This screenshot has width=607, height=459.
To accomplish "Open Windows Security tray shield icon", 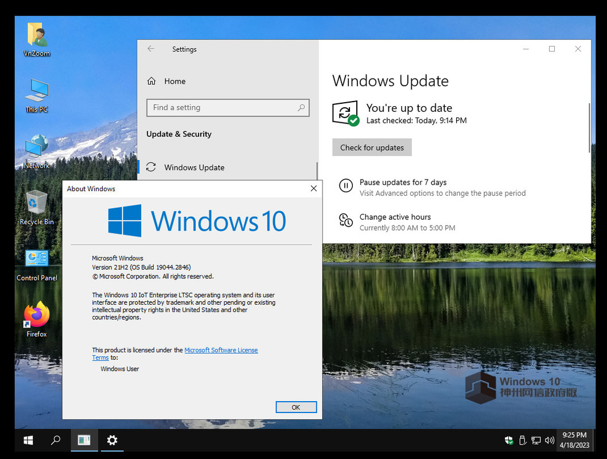I will pos(509,440).
